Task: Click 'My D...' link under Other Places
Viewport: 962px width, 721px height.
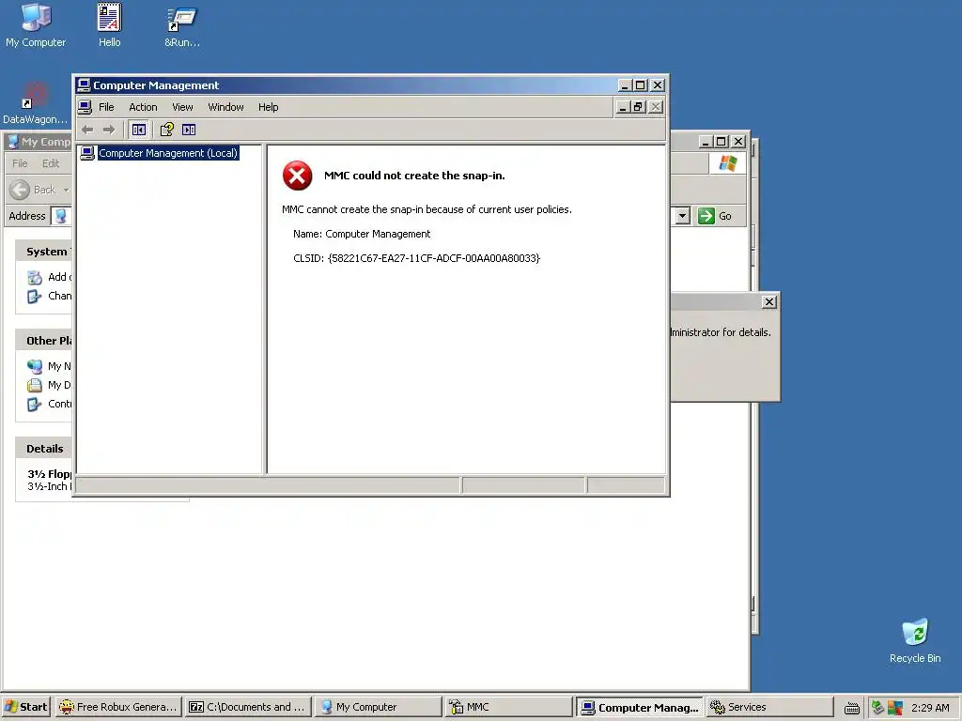Action: point(50,385)
